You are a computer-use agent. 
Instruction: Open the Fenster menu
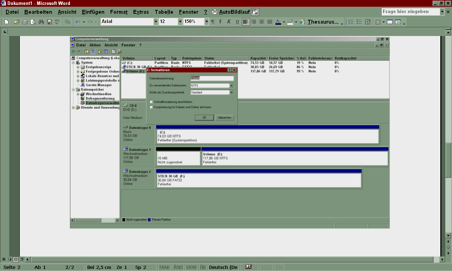189,12
